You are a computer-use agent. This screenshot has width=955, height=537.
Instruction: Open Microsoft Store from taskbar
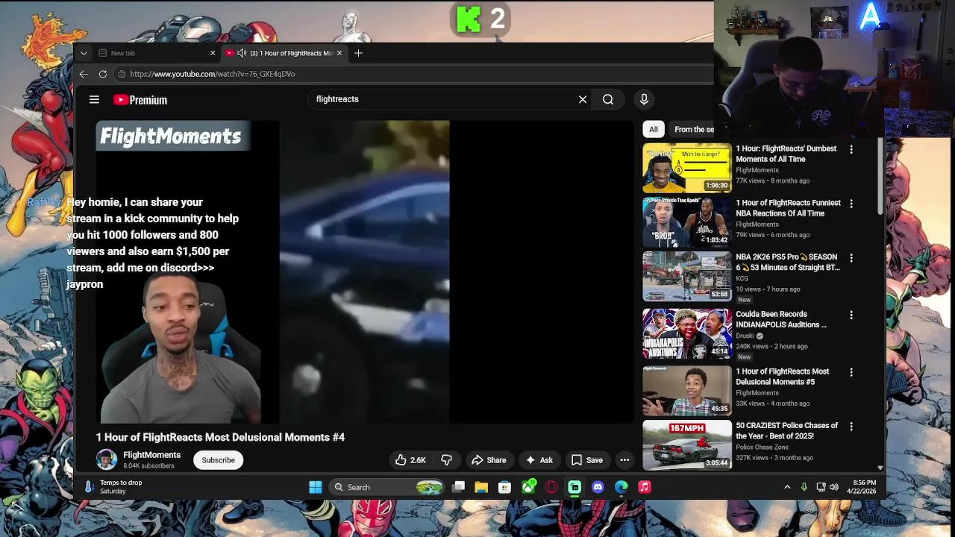pyautogui.click(x=505, y=487)
